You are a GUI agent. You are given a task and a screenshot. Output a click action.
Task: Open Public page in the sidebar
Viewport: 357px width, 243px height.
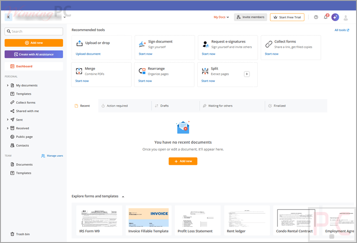[x=24, y=137]
